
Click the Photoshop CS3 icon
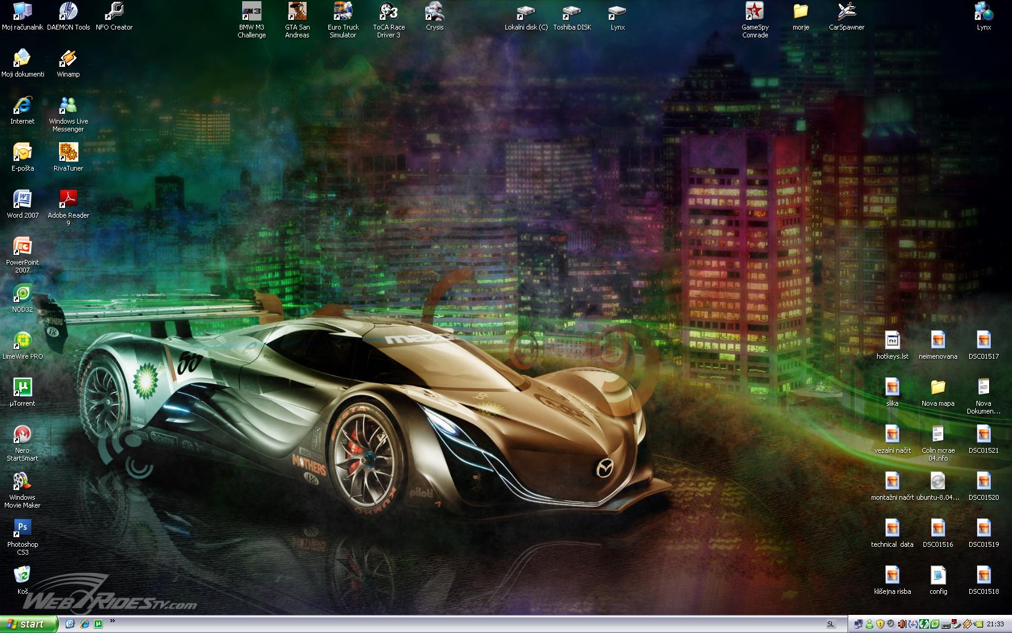22,537
